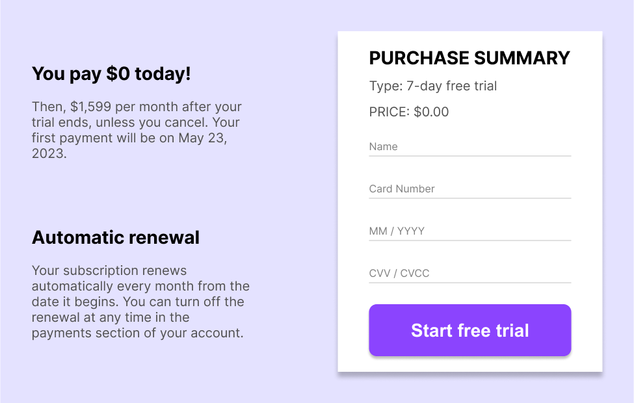Select the 'May 23,' payment date text
This screenshot has width=634, height=403.
203,138
